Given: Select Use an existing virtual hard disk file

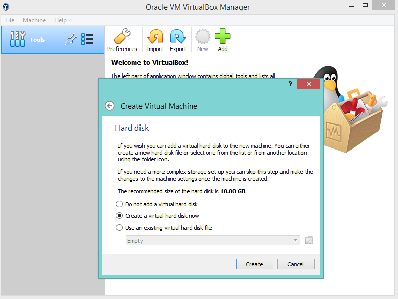Looking at the screenshot, I should click(163, 228).
